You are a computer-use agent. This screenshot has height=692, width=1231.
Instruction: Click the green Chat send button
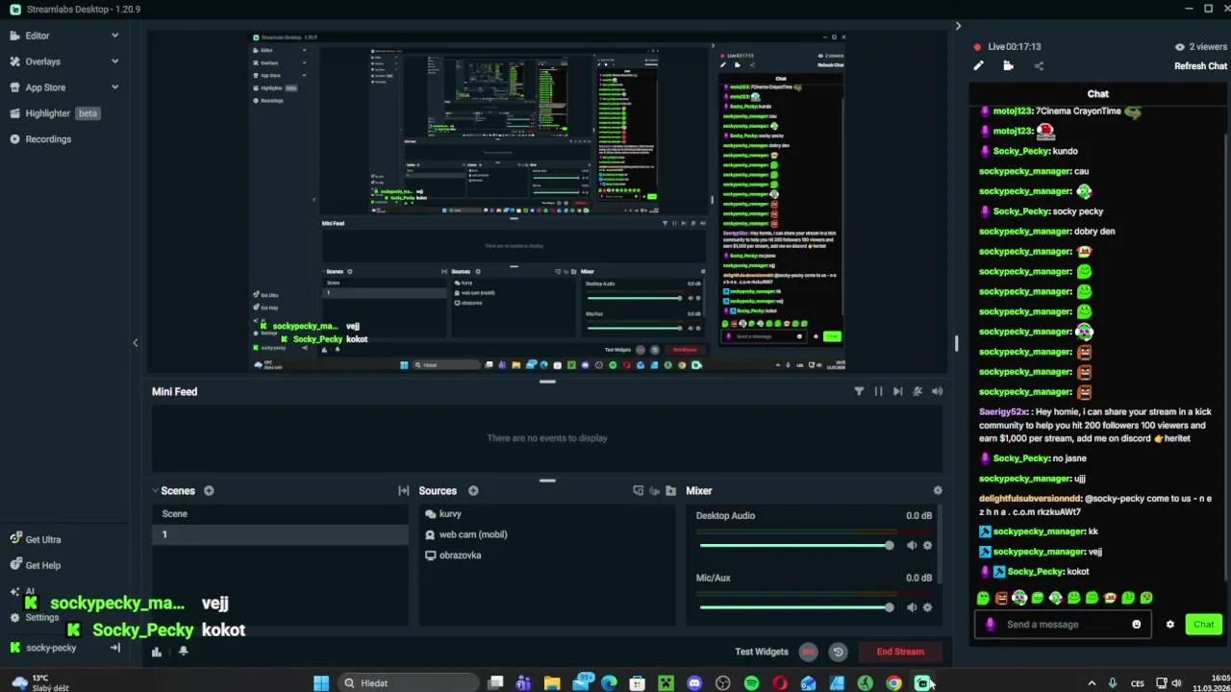(1204, 625)
